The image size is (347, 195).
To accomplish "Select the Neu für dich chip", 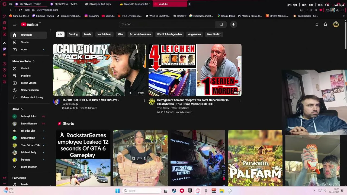I will click(x=214, y=34).
